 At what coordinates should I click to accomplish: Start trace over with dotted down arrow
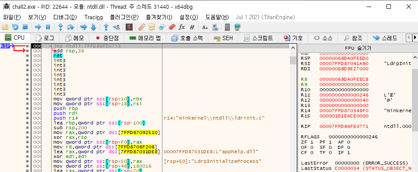(93, 27)
